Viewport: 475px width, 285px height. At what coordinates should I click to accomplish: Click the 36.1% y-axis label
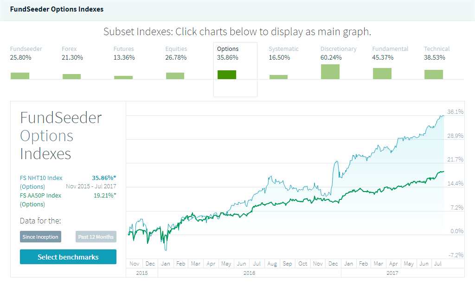click(455, 112)
